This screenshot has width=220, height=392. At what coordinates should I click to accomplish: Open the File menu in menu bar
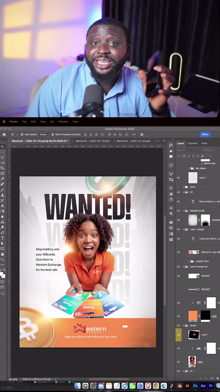24,122
